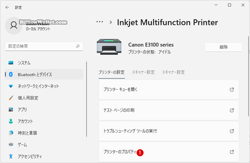The height and width of the screenshot is (163, 250).
Task: Click the アカウント person icon
Action: coord(11,121)
